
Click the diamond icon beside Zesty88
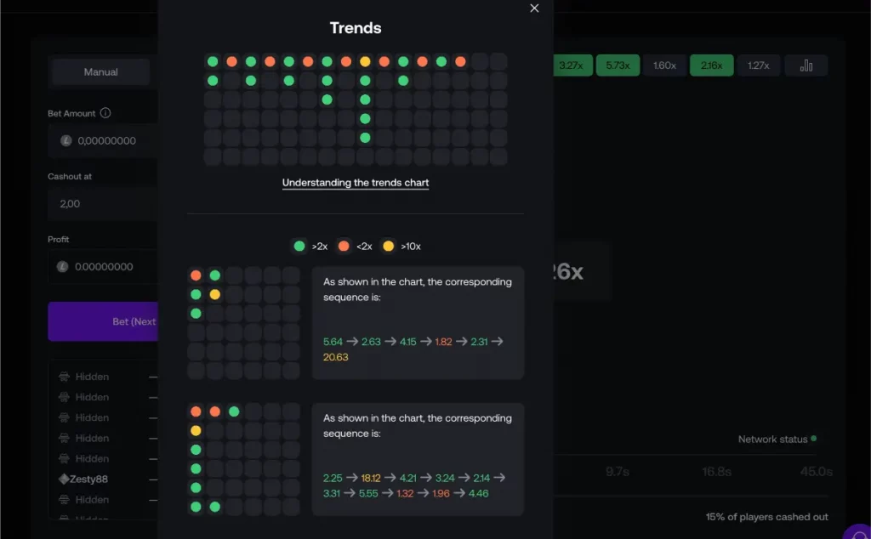pyautogui.click(x=64, y=479)
